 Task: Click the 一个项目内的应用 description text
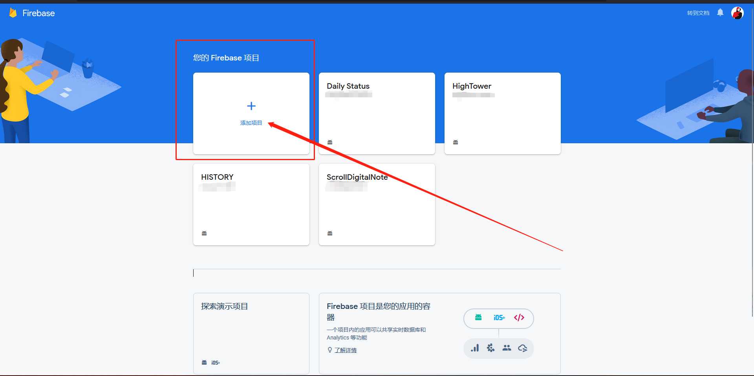[376, 334]
